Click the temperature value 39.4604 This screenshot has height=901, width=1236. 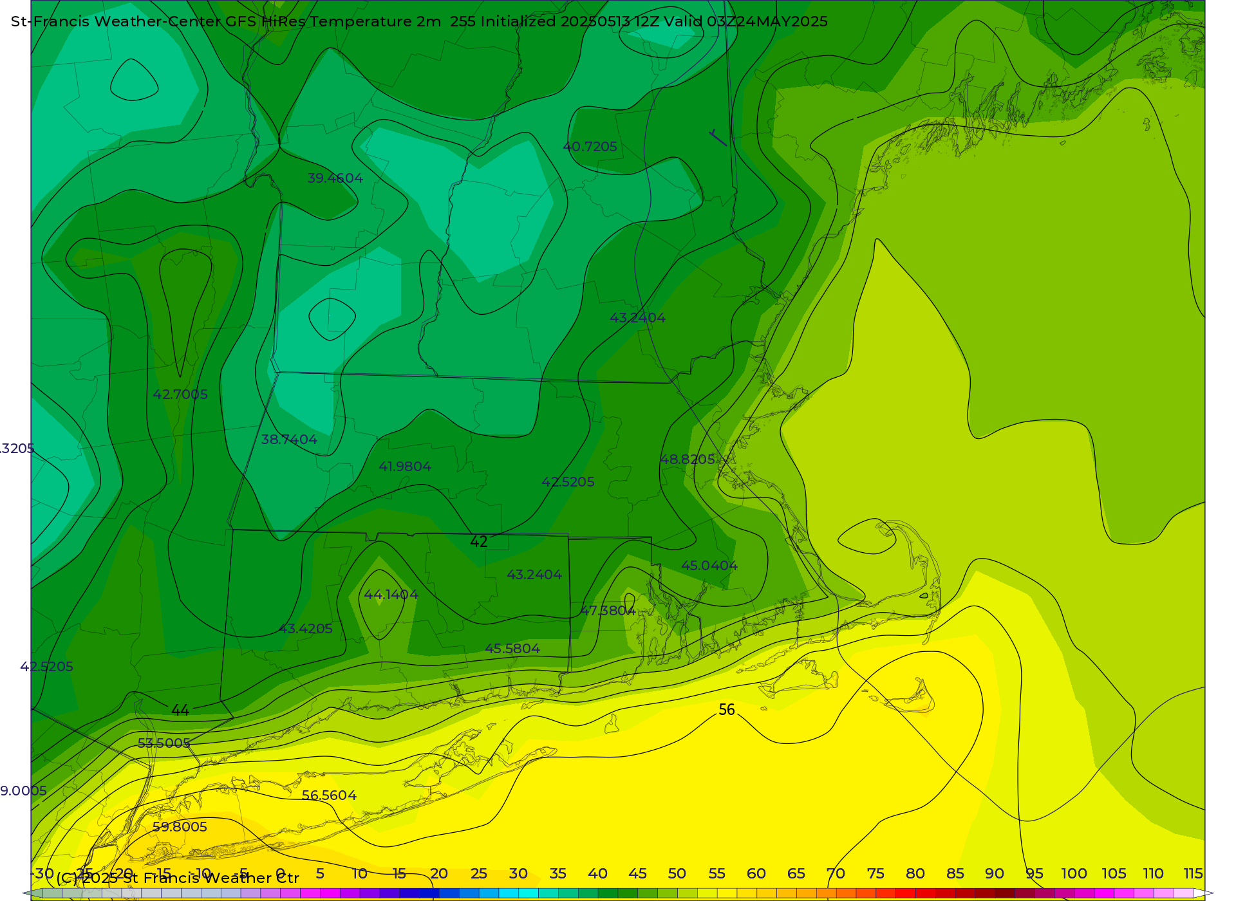pyautogui.click(x=335, y=178)
